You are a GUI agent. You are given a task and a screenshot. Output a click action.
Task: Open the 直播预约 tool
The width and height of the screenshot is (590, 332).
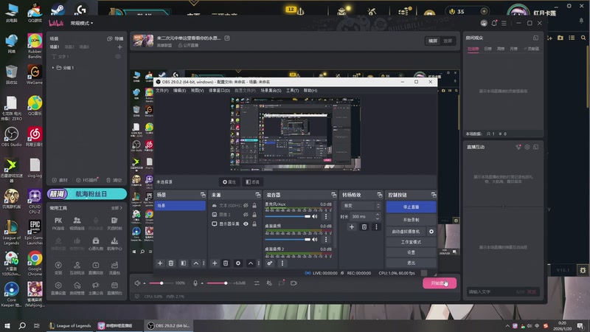click(x=114, y=288)
